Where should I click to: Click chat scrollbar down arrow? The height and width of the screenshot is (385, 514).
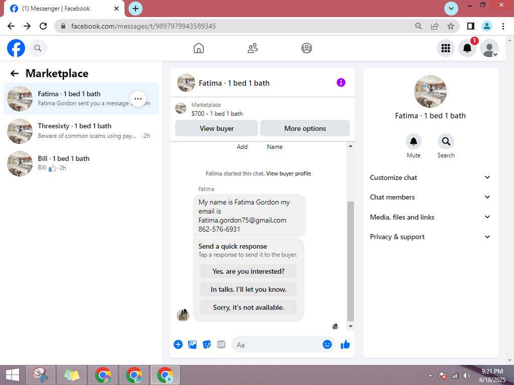(x=350, y=326)
